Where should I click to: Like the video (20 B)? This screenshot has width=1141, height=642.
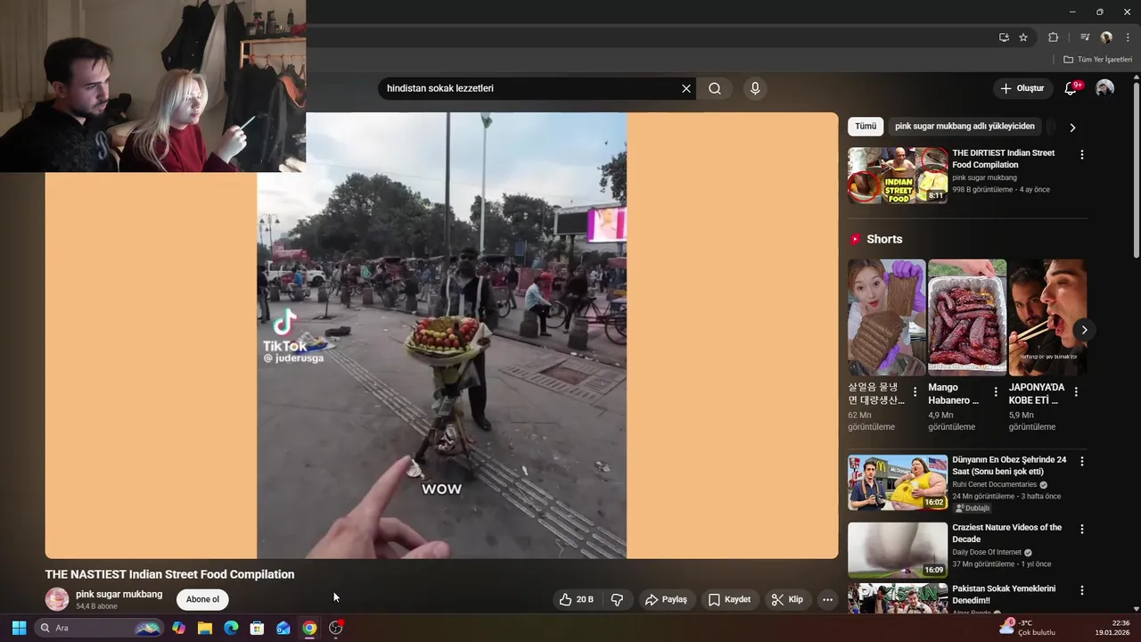pos(577,599)
